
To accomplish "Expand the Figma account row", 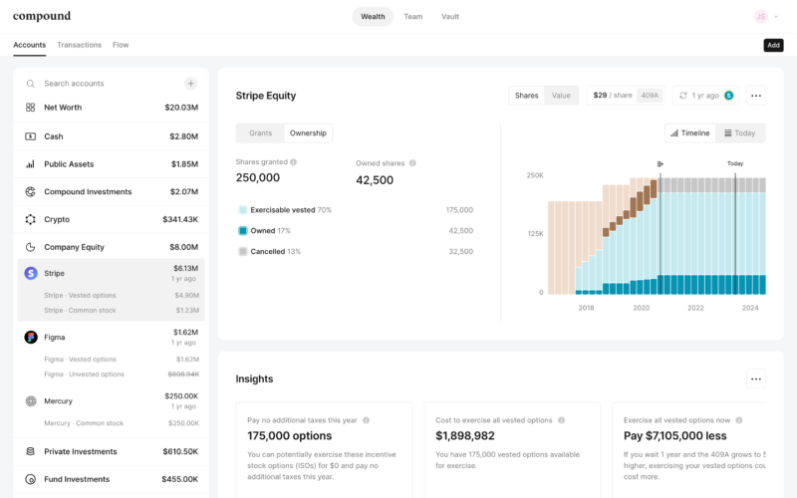I will 112,337.
